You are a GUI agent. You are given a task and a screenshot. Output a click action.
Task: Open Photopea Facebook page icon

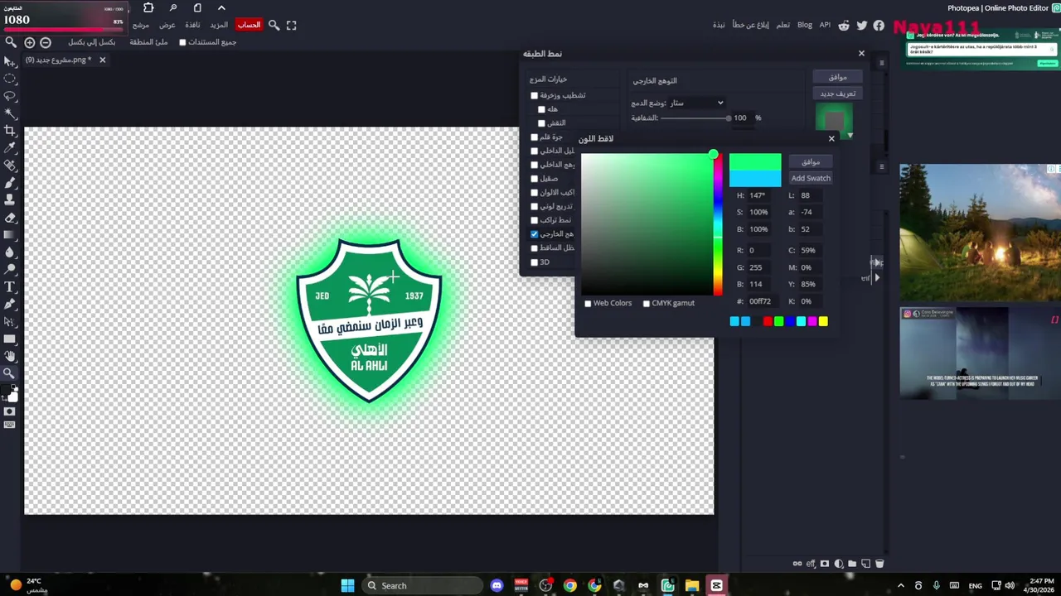coord(879,26)
